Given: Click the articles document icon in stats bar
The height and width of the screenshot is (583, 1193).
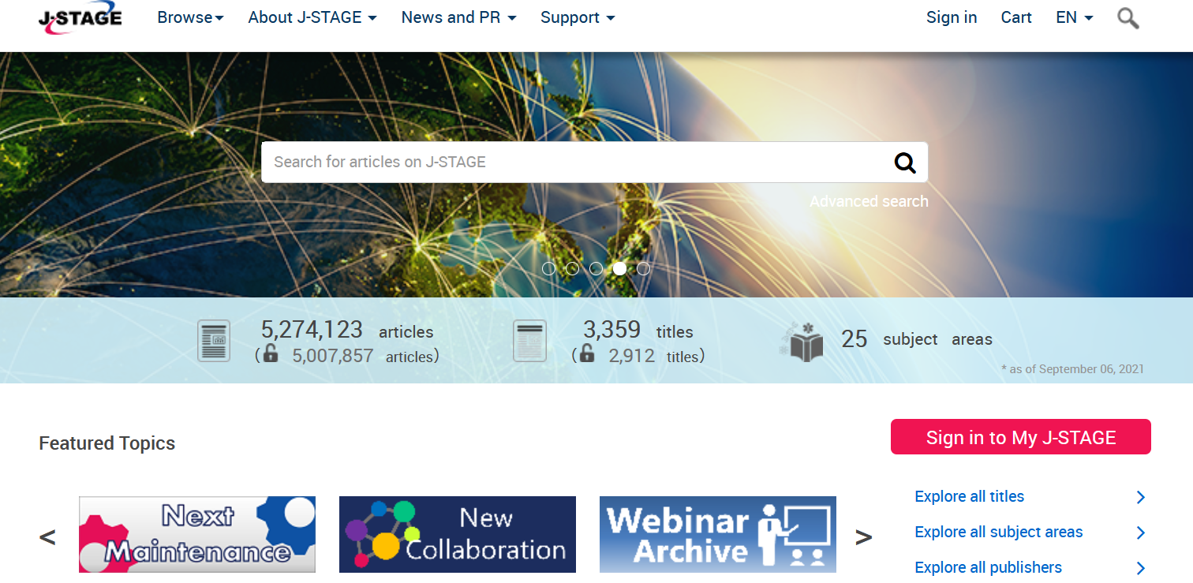Looking at the screenshot, I should [x=214, y=341].
